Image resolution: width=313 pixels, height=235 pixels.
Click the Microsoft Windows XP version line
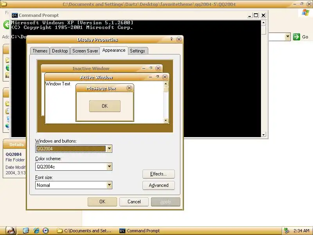point(72,23)
